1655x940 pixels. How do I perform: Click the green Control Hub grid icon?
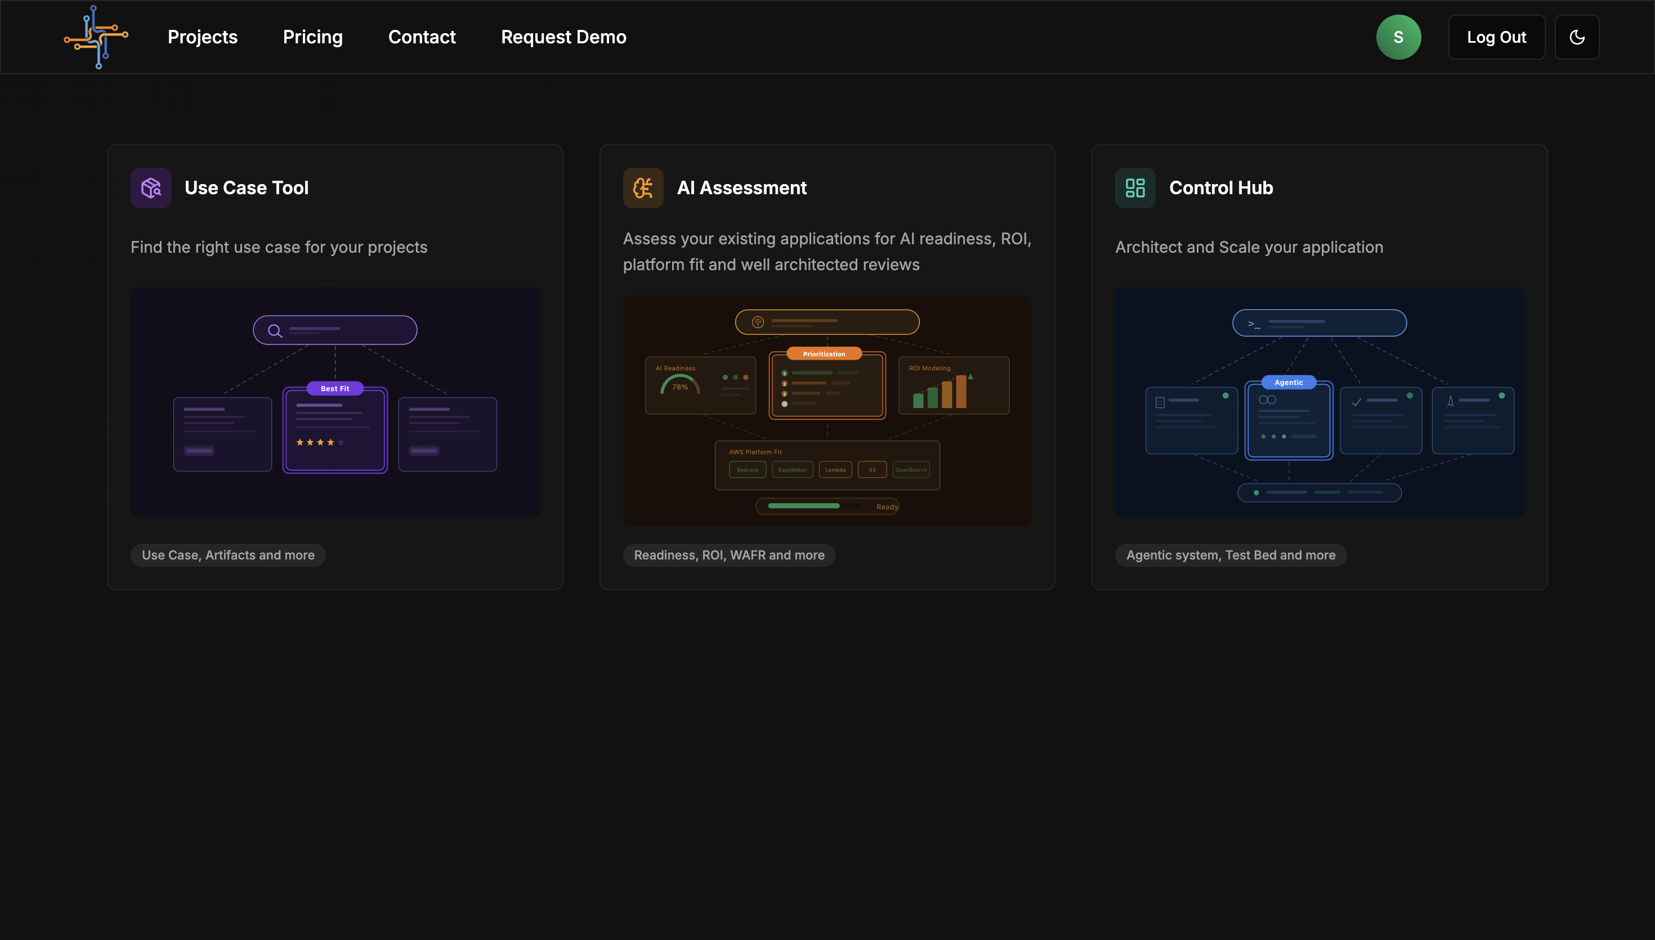point(1135,188)
